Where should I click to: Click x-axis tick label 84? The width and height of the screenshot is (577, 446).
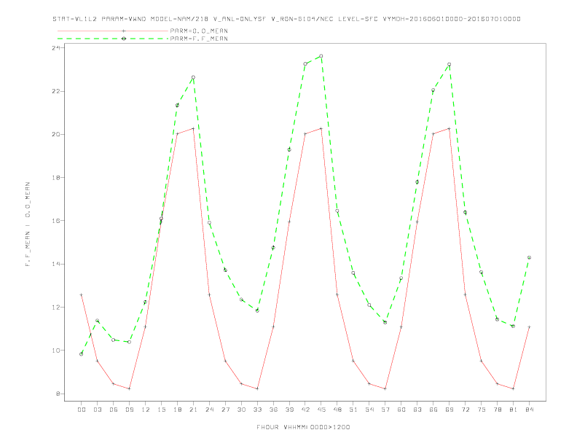529,410
